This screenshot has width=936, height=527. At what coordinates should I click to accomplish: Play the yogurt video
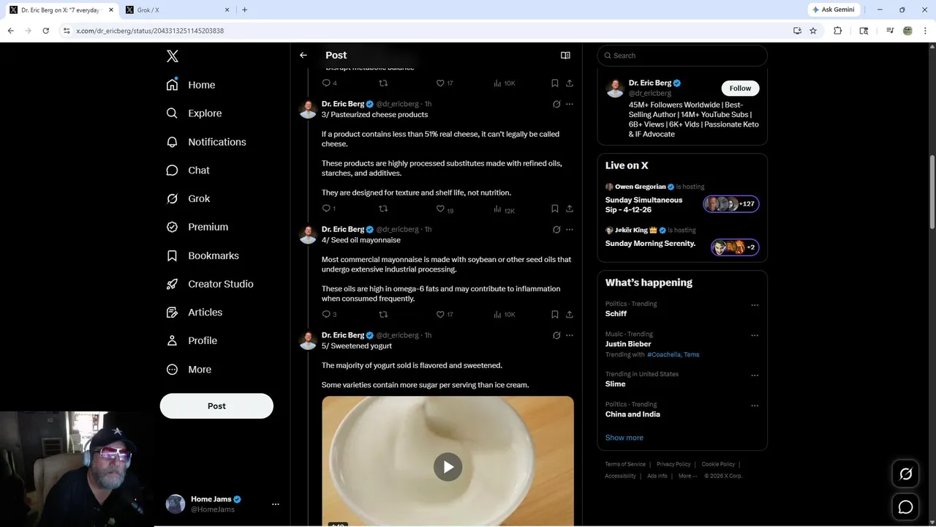click(x=448, y=467)
